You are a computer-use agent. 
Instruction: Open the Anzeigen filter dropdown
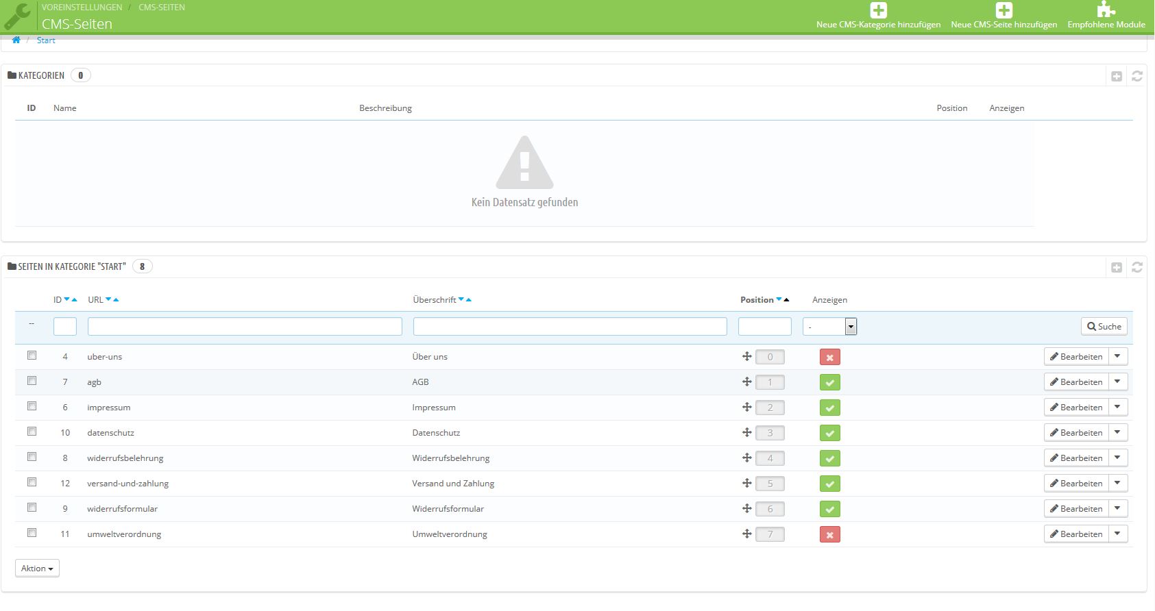pos(829,327)
